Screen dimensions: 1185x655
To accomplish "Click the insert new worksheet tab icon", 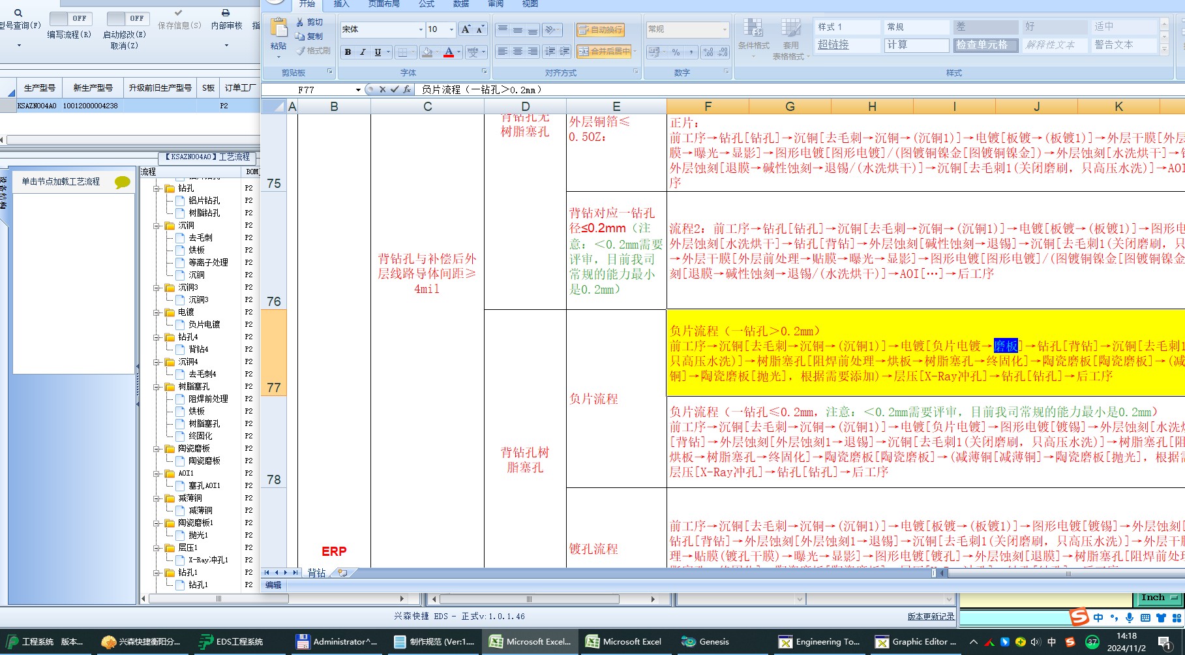I will 342,573.
